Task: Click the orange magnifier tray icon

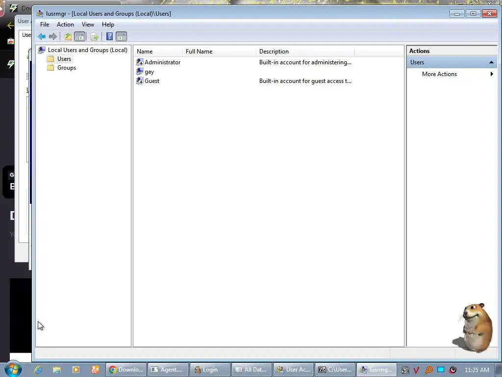Action: [428, 370]
